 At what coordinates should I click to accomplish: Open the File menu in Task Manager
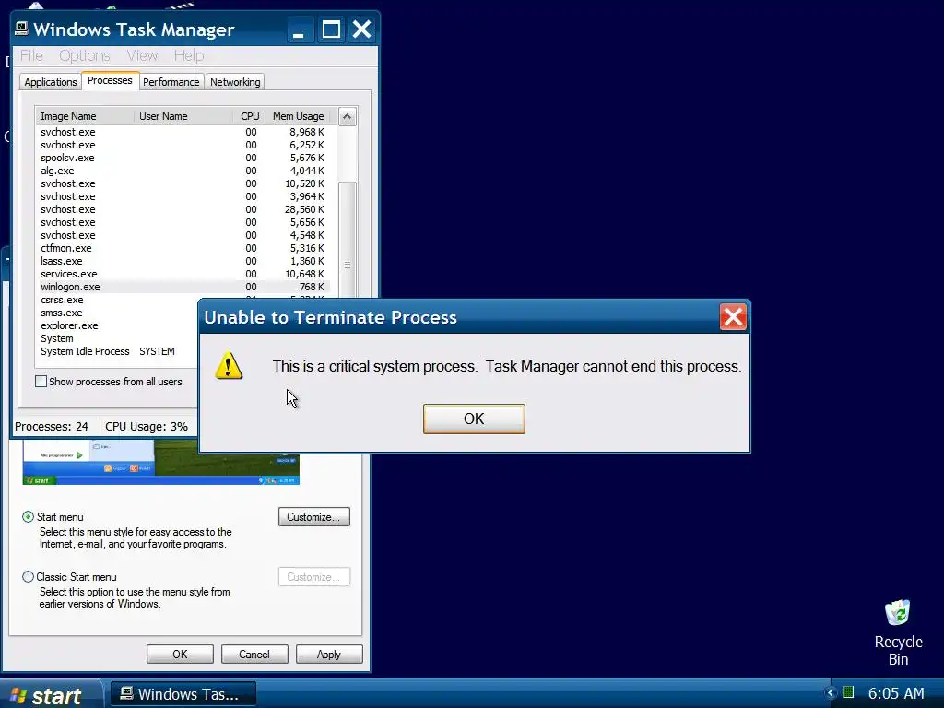[x=31, y=55]
